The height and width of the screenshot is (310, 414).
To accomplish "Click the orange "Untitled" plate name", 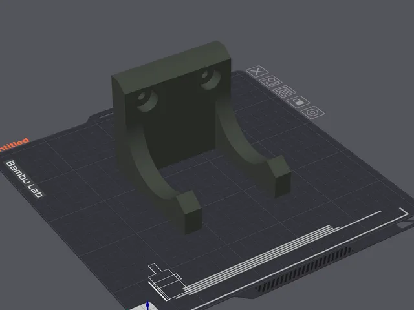I will tap(14, 145).
